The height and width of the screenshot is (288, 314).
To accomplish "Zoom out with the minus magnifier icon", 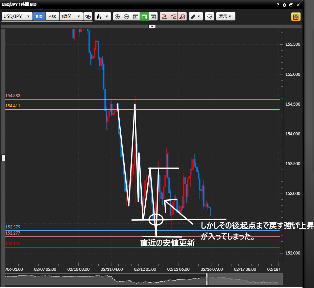I will tap(126, 17).
